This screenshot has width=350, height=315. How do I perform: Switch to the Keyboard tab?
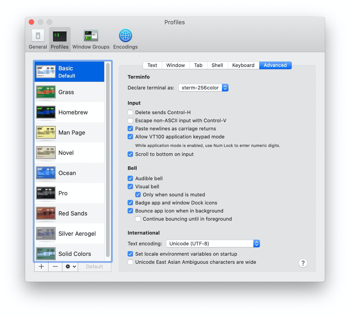click(x=243, y=65)
